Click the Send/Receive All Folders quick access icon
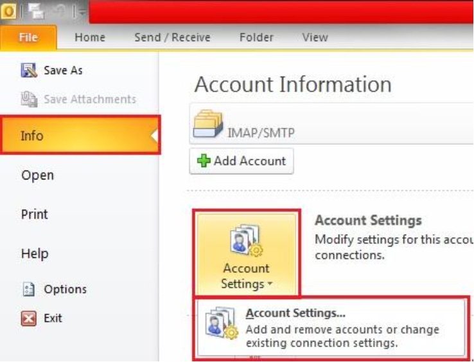Image resolution: width=474 pixels, height=362 pixels. point(36,10)
